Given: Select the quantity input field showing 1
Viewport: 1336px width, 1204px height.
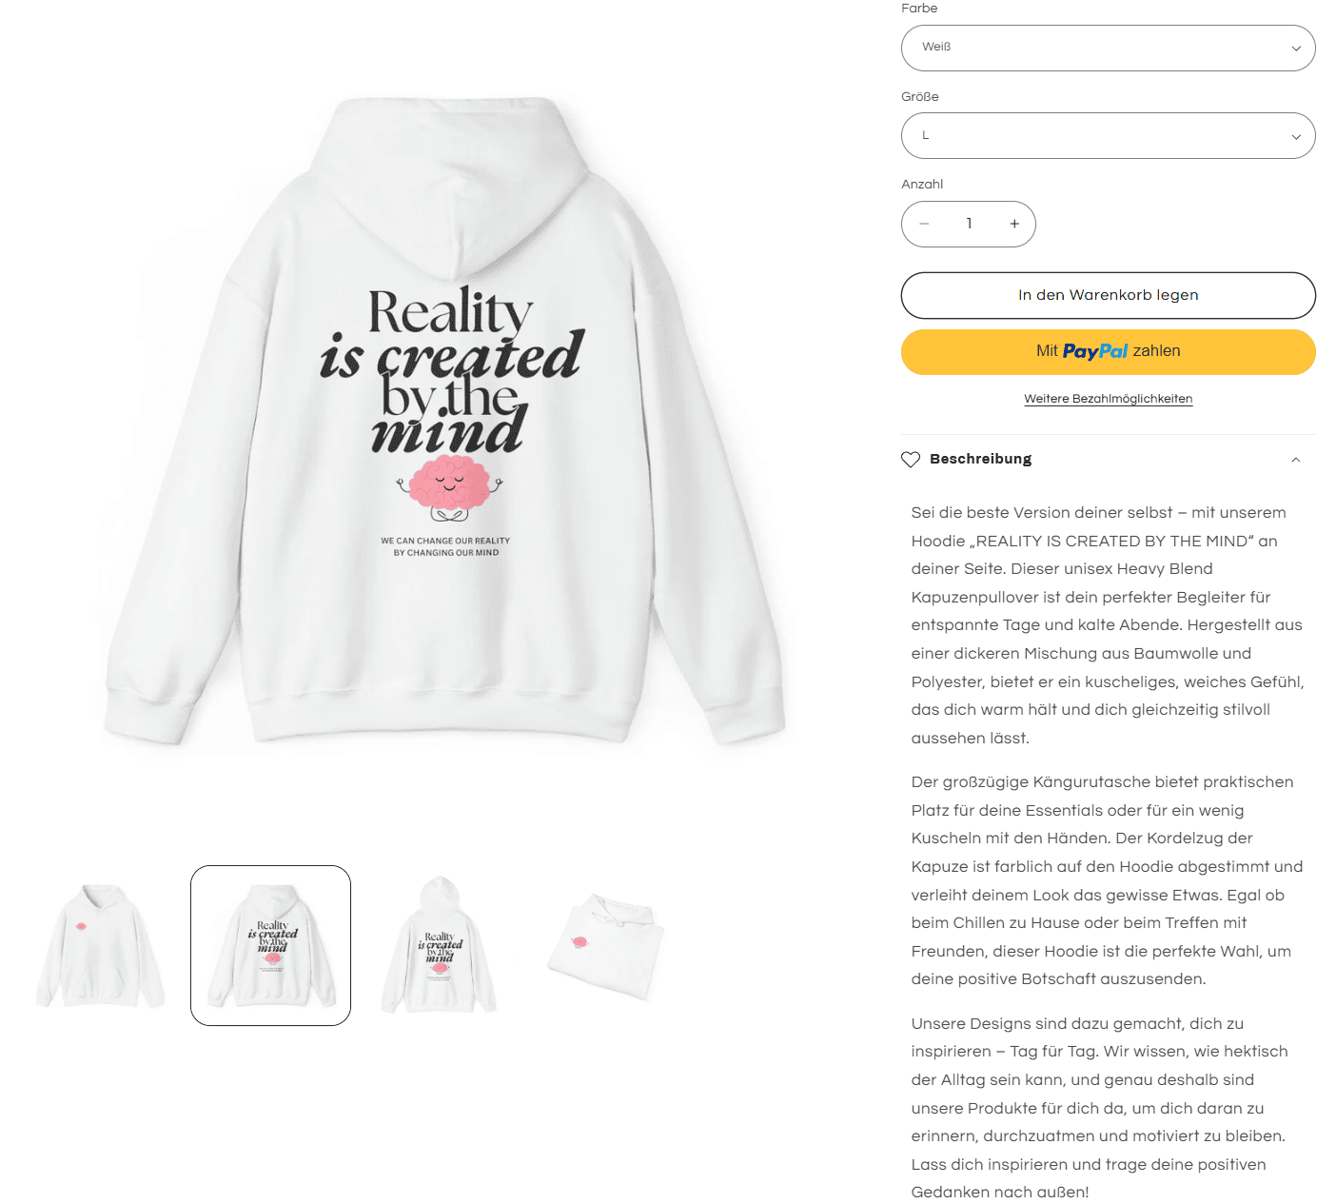Looking at the screenshot, I should (969, 224).
